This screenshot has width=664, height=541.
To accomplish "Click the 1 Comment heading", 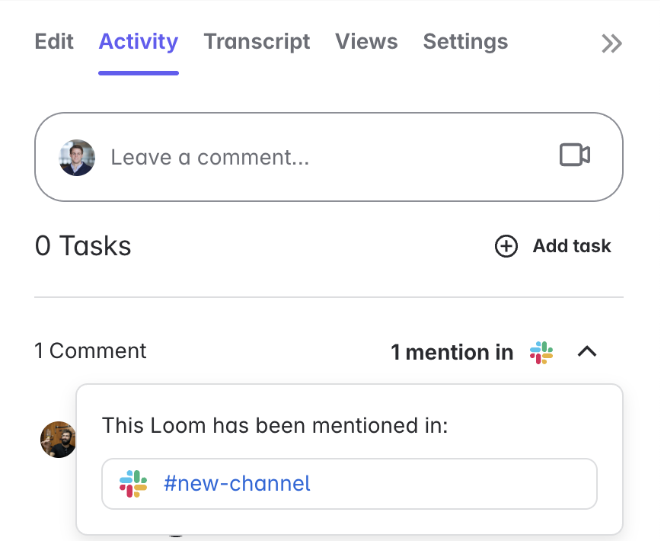I will (91, 351).
